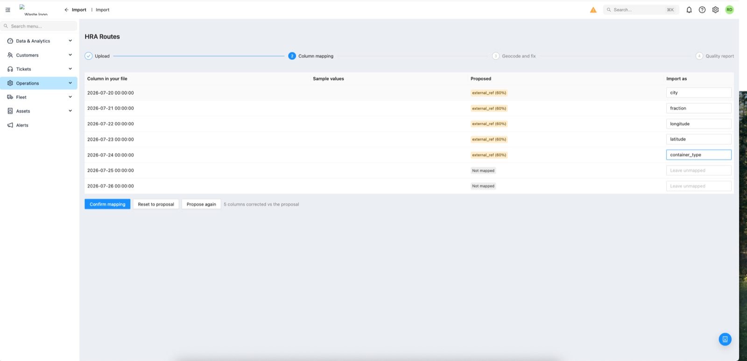Click the Confirm mapping button
Viewport: 747px width, 361px height.
[x=107, y=204]
